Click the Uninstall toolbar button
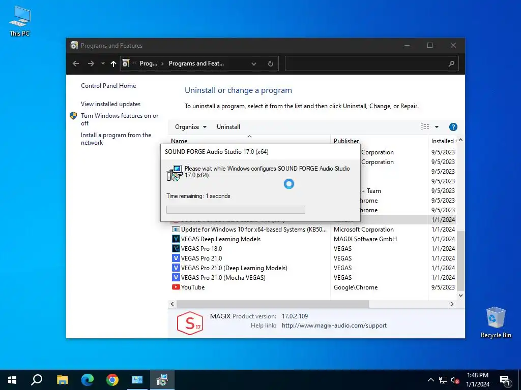Viewport: 521px width, 390px height. coord(228,126)
